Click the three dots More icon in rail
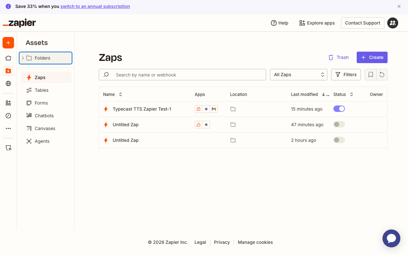 pos(8,128)
